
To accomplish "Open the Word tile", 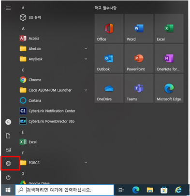I will [139, 28].
